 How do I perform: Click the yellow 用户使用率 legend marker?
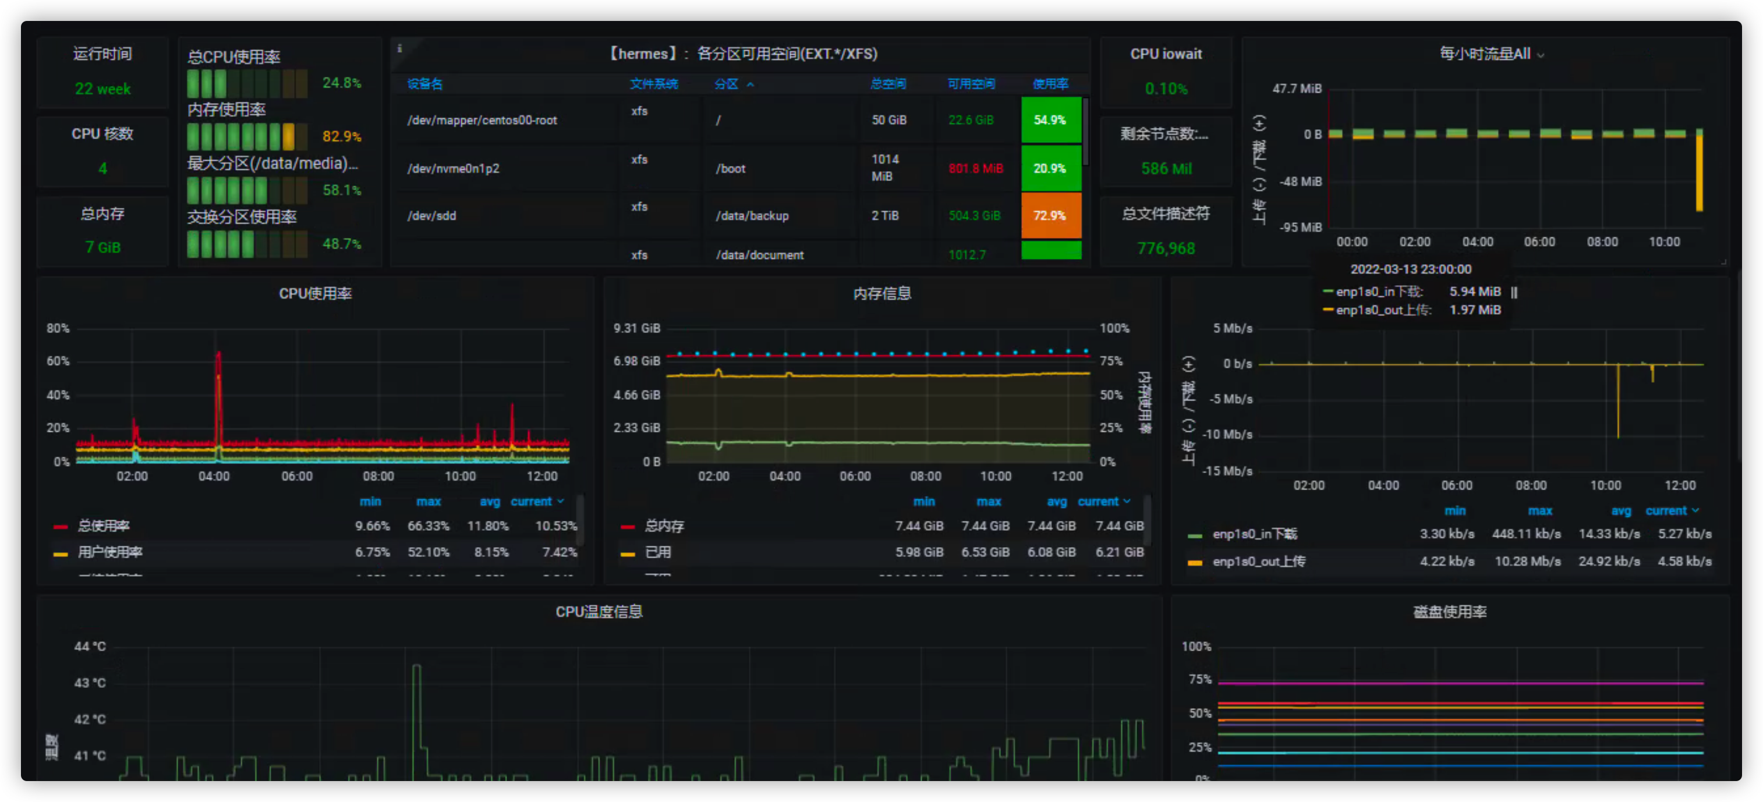60,552
